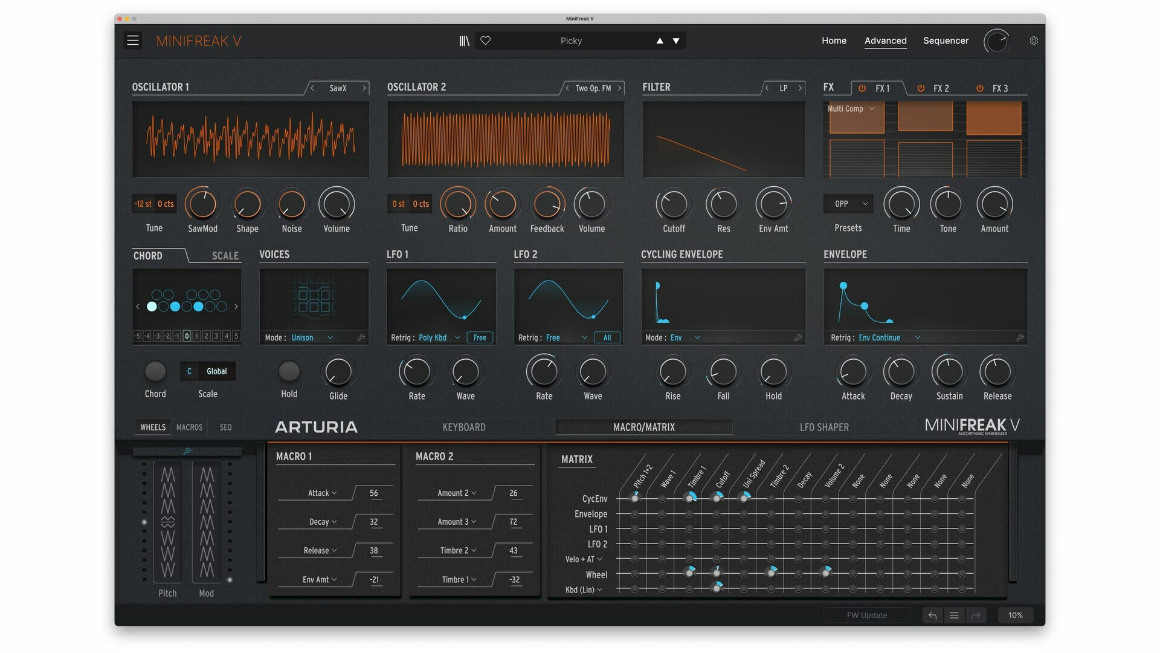The image size is (1160, 653).
Task: Go to next chord with right arrow
Action: pos(236,307)
